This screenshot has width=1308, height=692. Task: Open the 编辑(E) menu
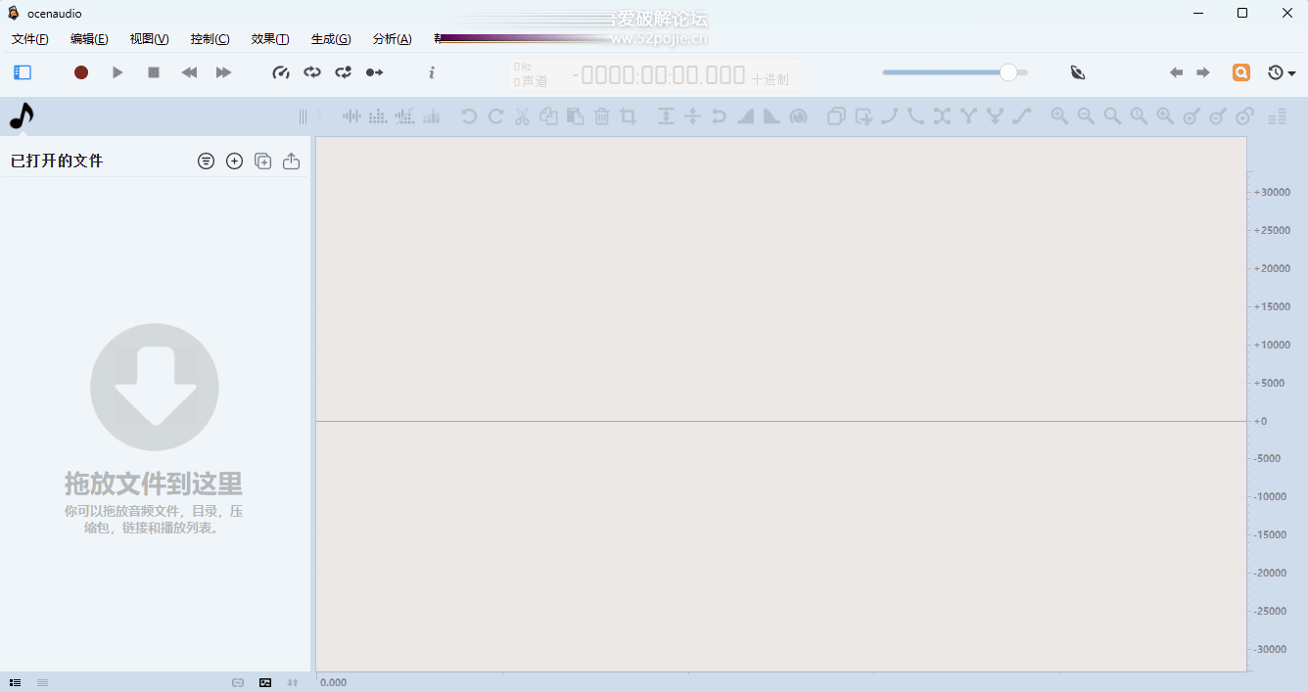pos(89,39)
